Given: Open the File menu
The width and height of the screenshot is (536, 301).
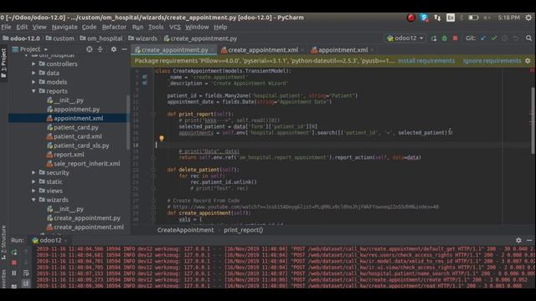Looking at the screenshot, I should (x=6, y=27).
